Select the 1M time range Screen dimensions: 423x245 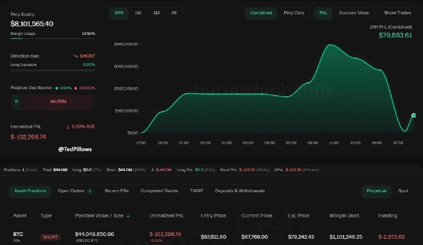[156, 13]
